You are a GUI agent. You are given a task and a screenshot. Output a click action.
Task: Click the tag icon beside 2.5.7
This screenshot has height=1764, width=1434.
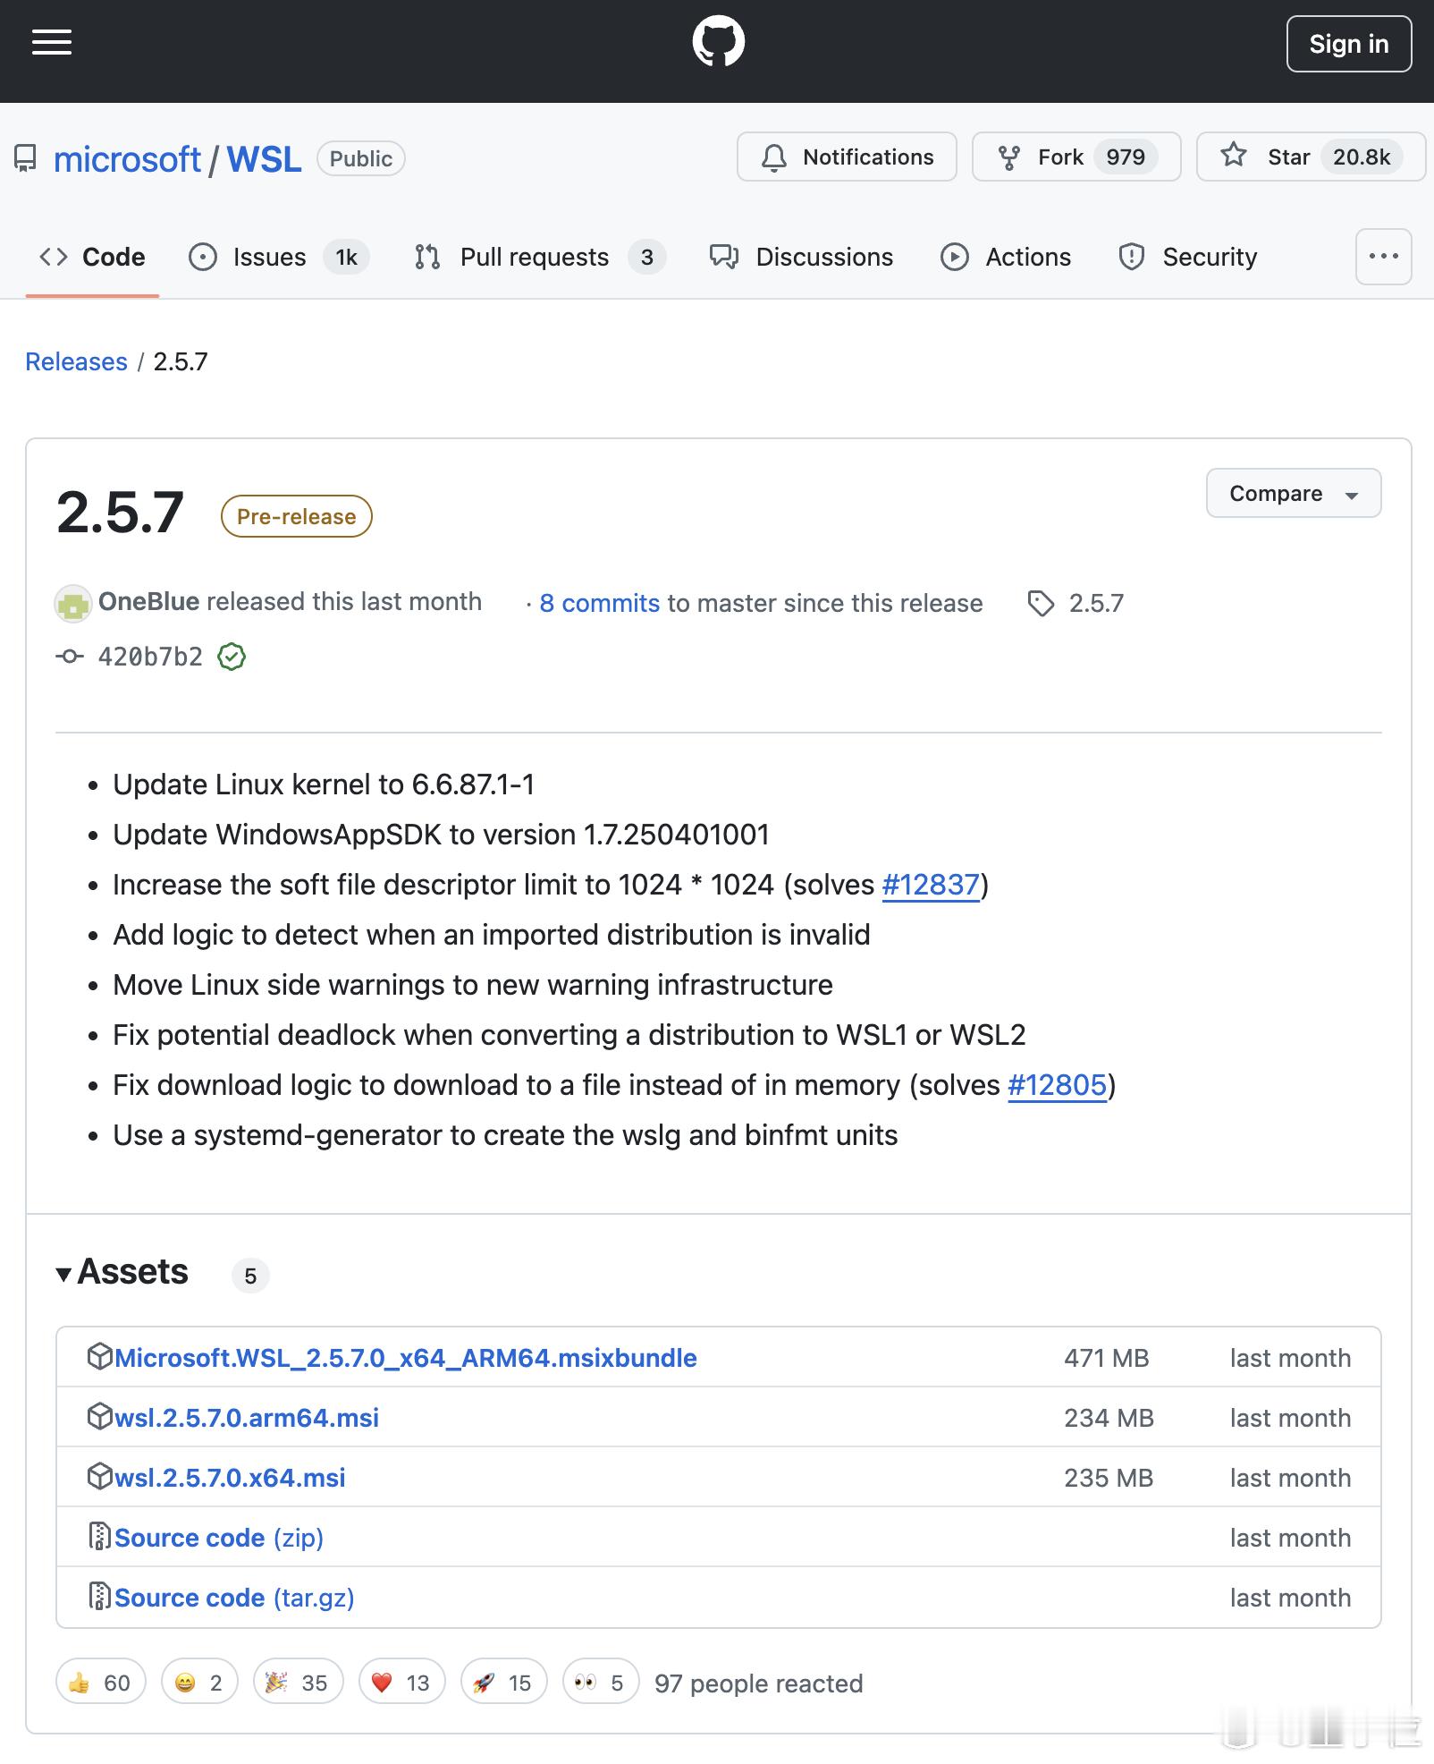pyautogui.click(x=1041, y=604)
